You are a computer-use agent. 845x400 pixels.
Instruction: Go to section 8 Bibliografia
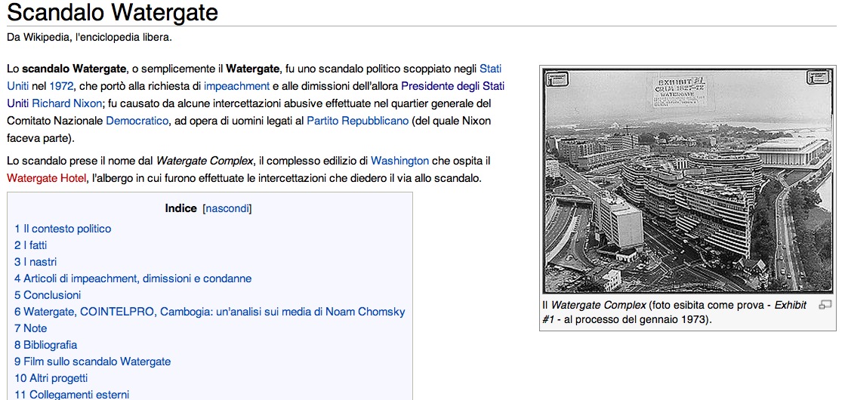(x=45, y=345)
